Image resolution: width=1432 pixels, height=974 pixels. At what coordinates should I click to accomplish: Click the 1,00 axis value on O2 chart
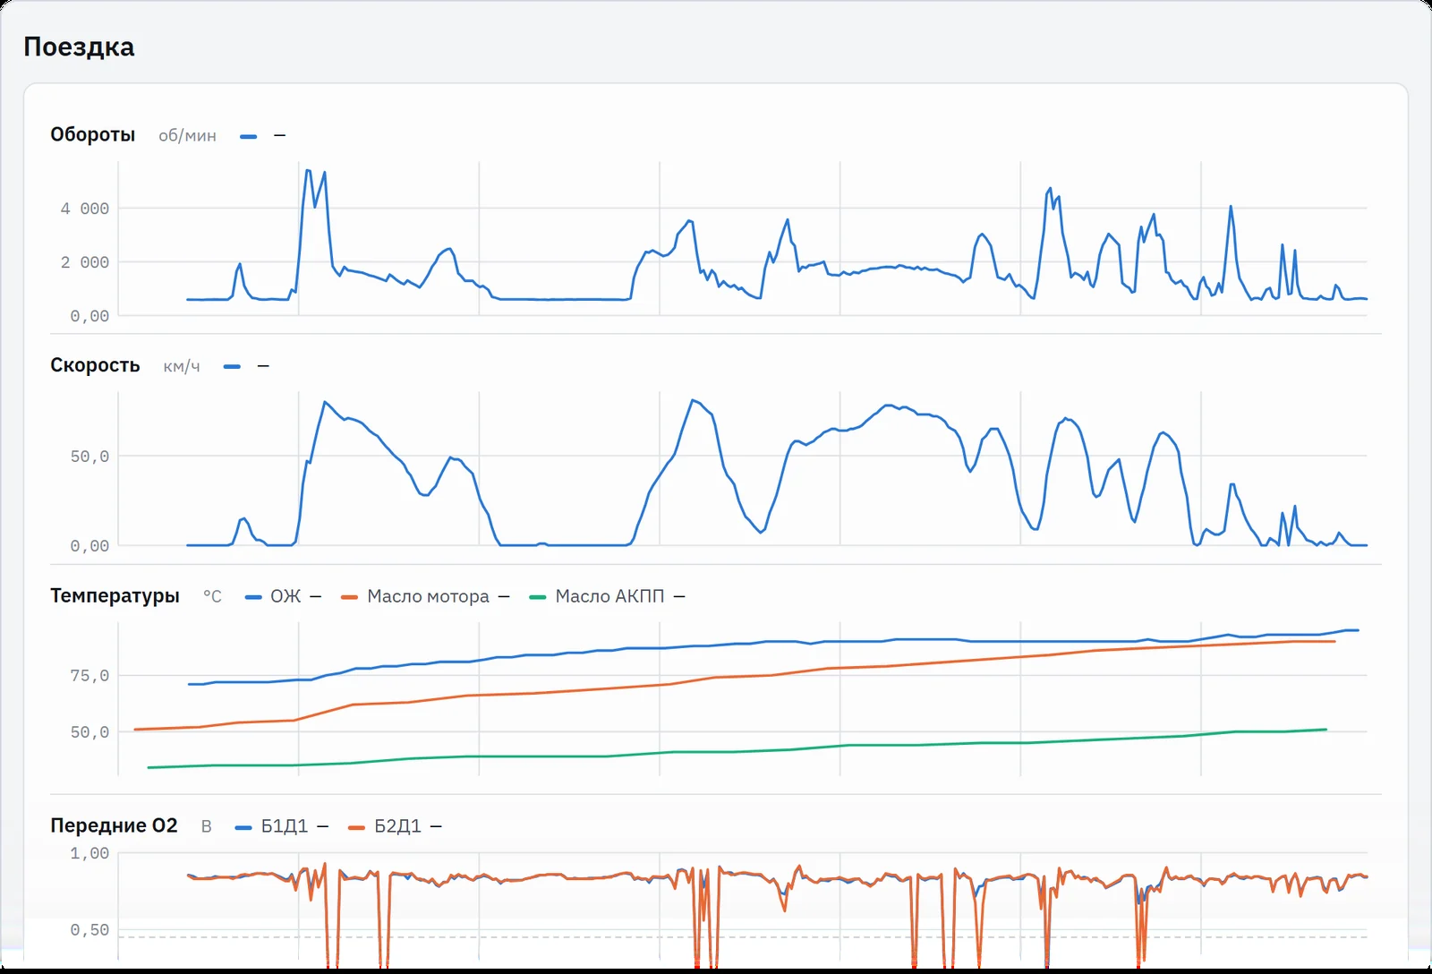[x=89, y=853]
